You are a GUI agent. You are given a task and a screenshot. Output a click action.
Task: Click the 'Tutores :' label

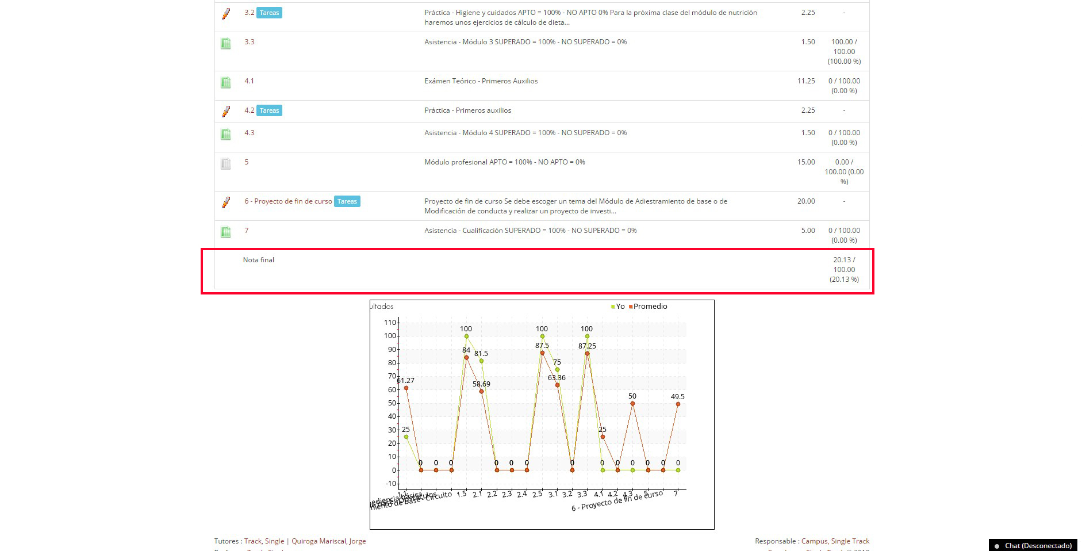[x=228, y=541]
